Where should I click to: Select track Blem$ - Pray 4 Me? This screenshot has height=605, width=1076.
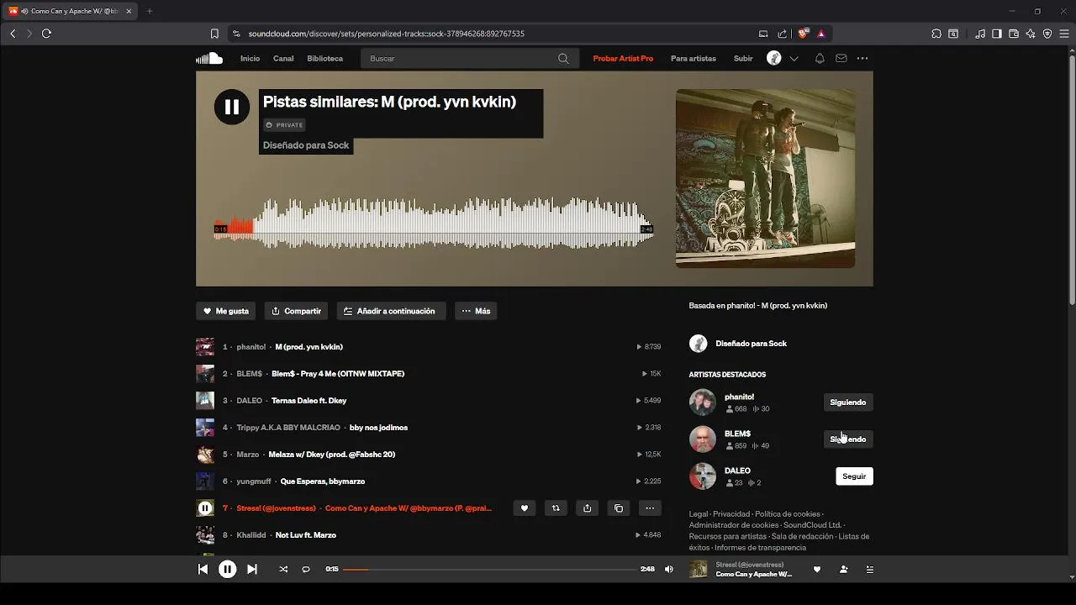[338, 374]
